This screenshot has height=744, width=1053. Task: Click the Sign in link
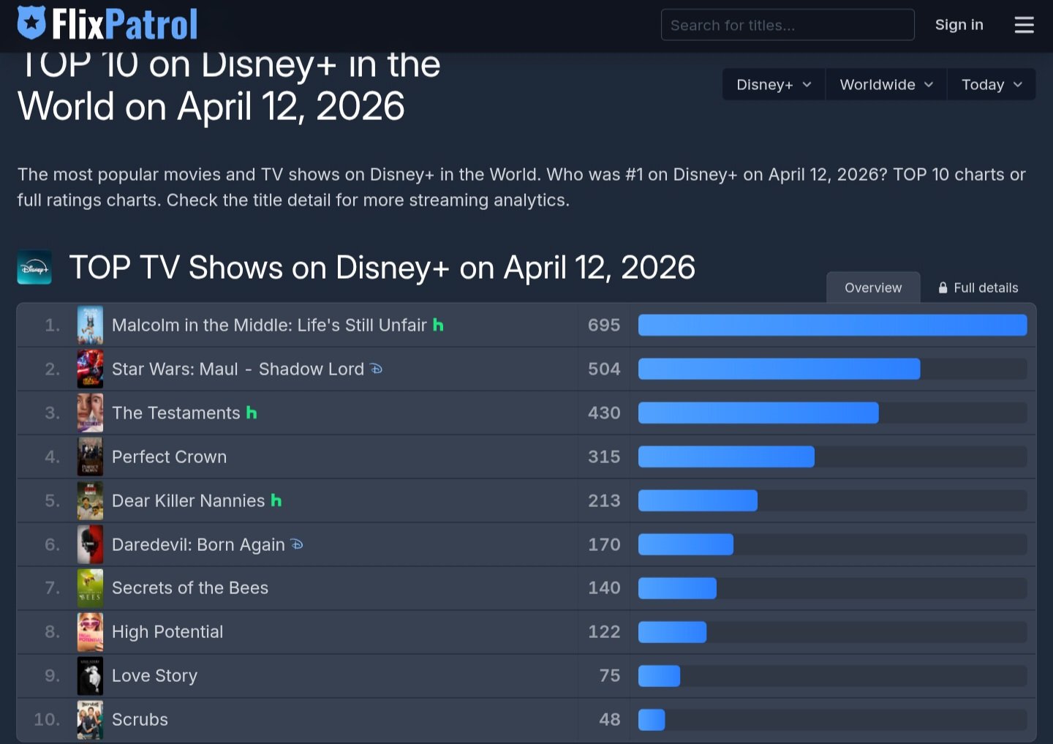click(x=959, y=25)
